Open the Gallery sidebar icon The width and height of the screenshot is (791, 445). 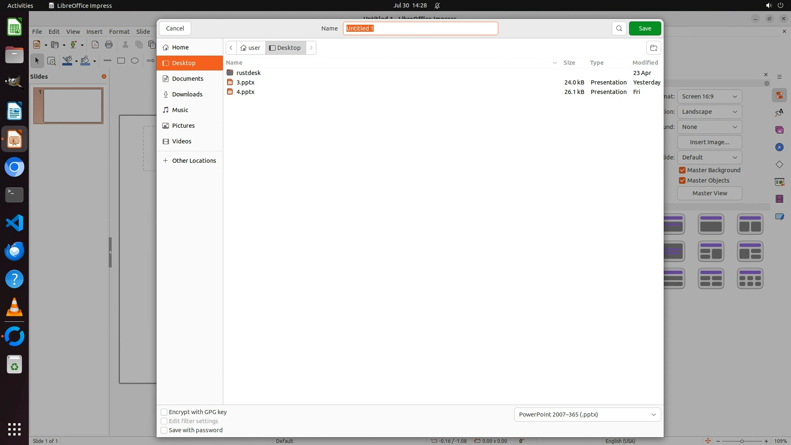click(779, 130)
